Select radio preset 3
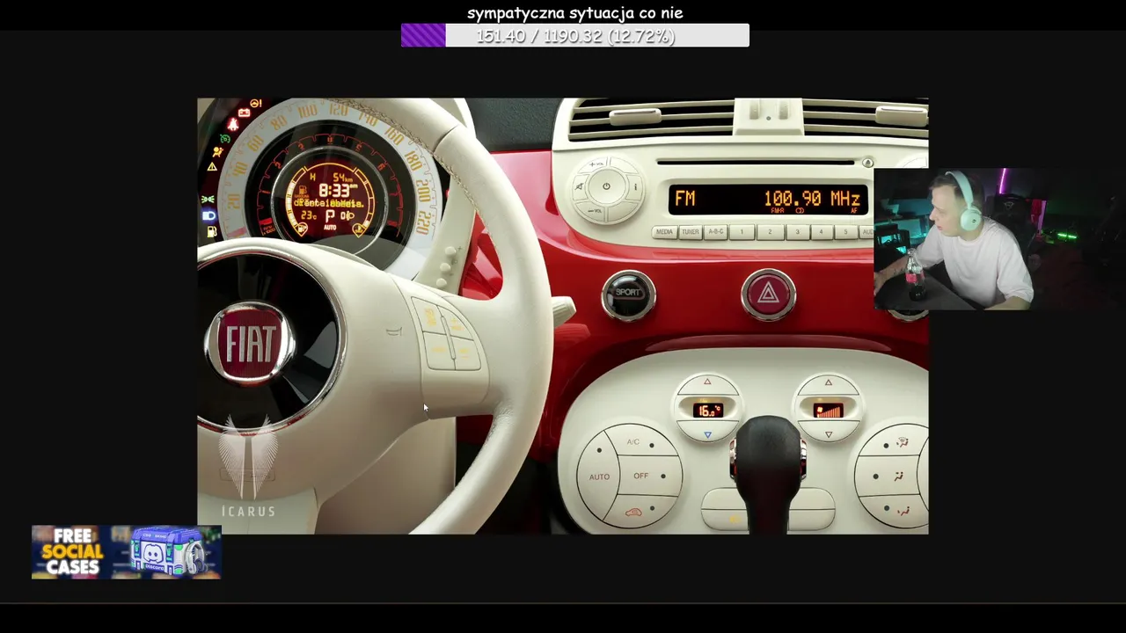The width and height of the screenshot is (1126, 633). 797,232
